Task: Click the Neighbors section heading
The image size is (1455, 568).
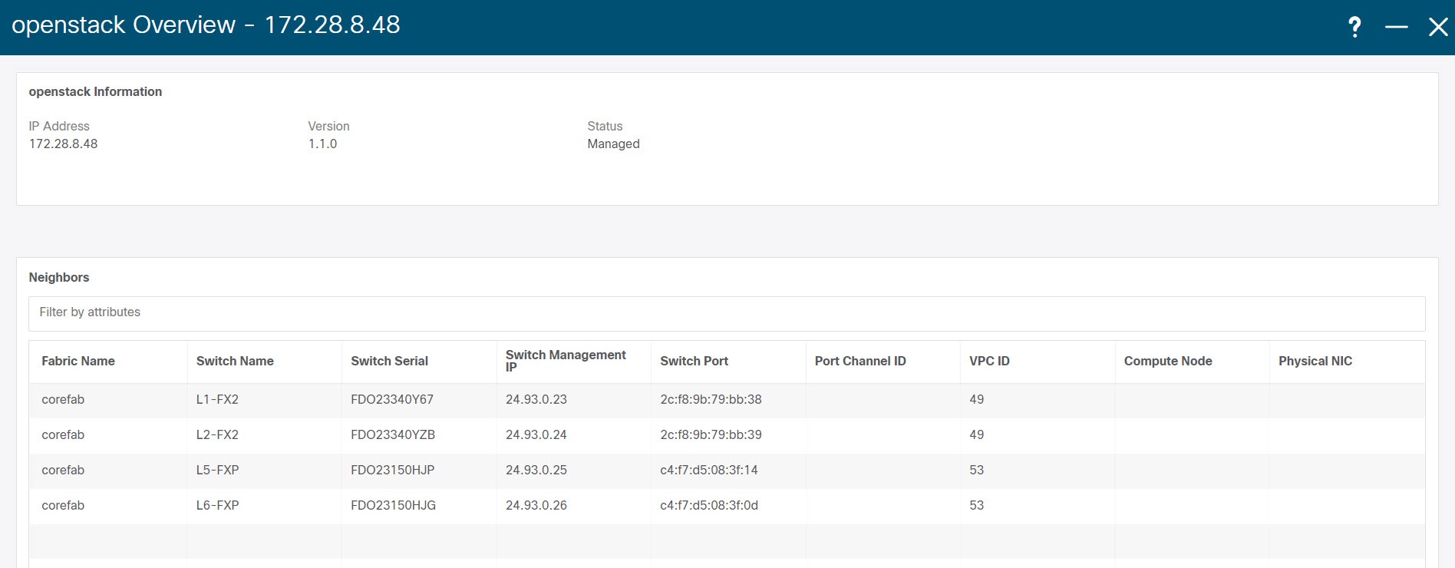Action: (x=59, y=278)
